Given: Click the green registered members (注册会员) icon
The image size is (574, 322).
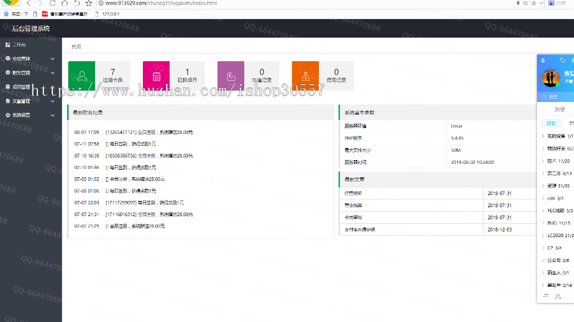Looking at the screenshot, I should pyautogui.click(x=82, y=76).
